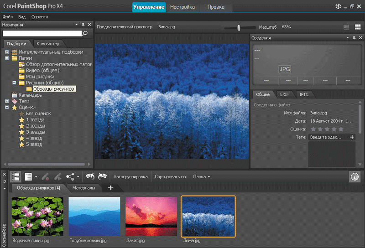Viewport: 365px width, 248px height.
Task: Toggle the navigation panel view icon in organizer toolbar
Action: pos(16,176)
